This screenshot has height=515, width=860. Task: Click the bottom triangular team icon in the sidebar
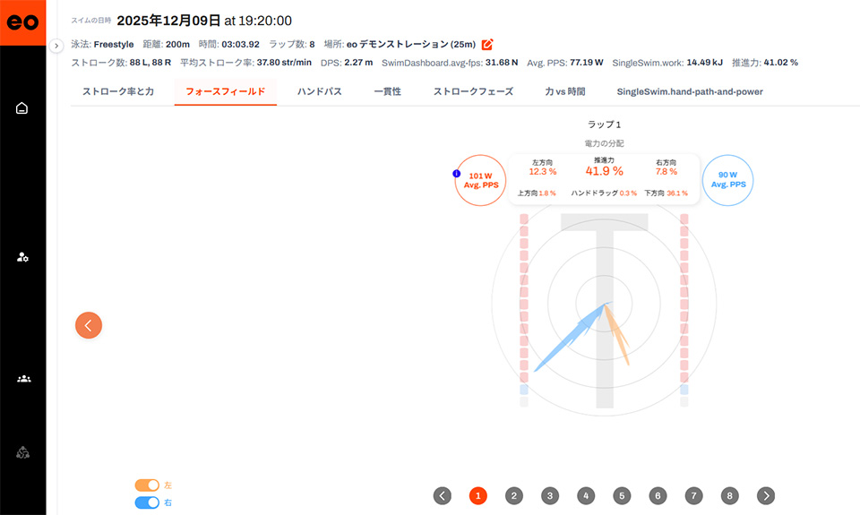(x=23, y=452)
